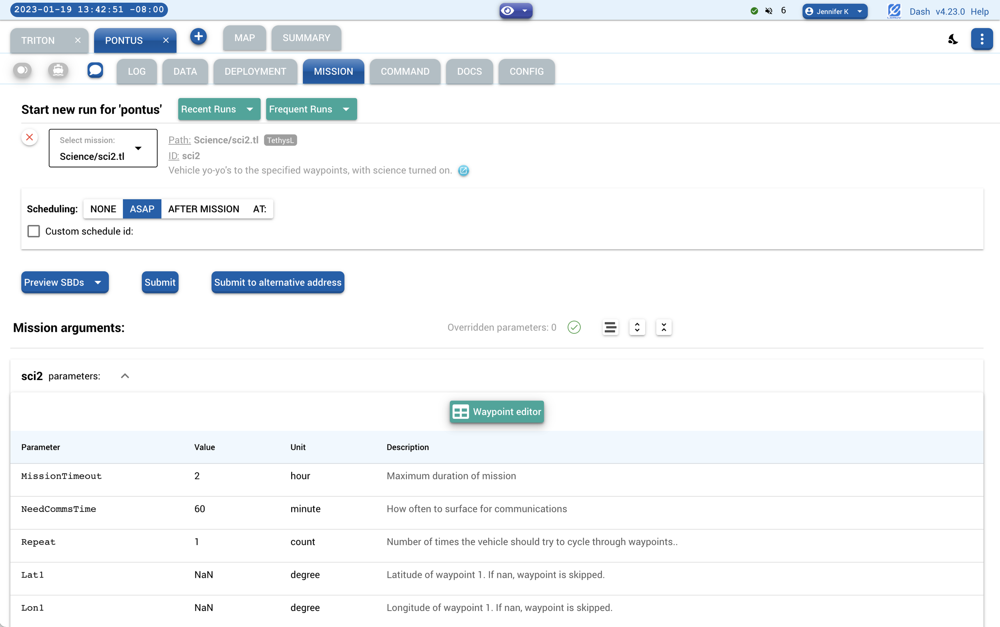Viewport: 1000px width, 627px height.
Task: Switch to the COMMAND tab
Action: [405, 71]
